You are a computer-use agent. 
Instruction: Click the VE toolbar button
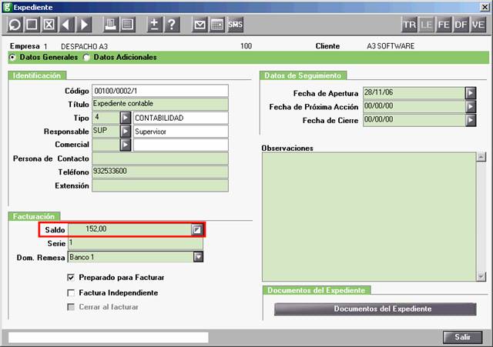478,25
